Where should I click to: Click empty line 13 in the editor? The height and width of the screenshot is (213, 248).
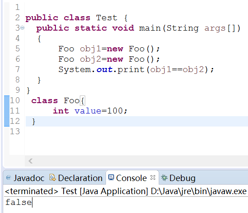(136, 131)
